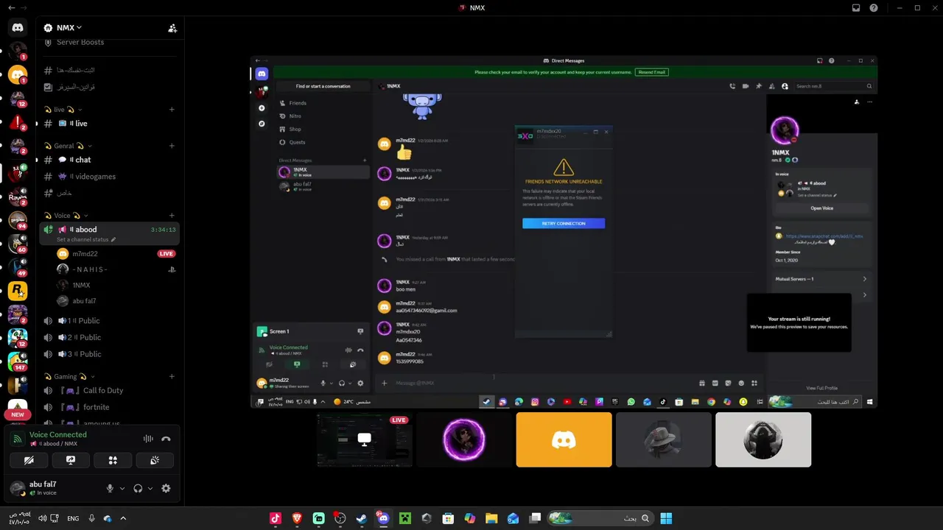Open Microsoft Store from the taskbar
Viewport: 943px width, 530px height.
pyautogui.click(x=448, y=518)
